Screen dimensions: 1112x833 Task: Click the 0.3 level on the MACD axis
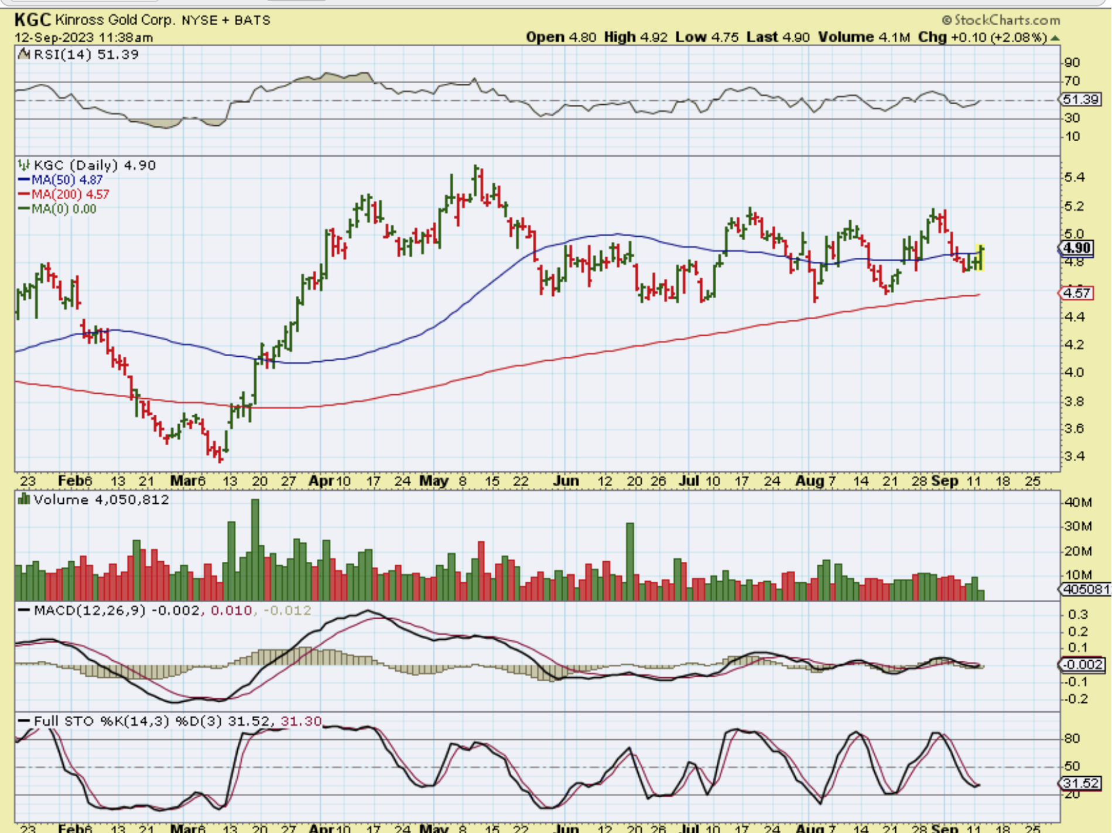[1078, 614]
